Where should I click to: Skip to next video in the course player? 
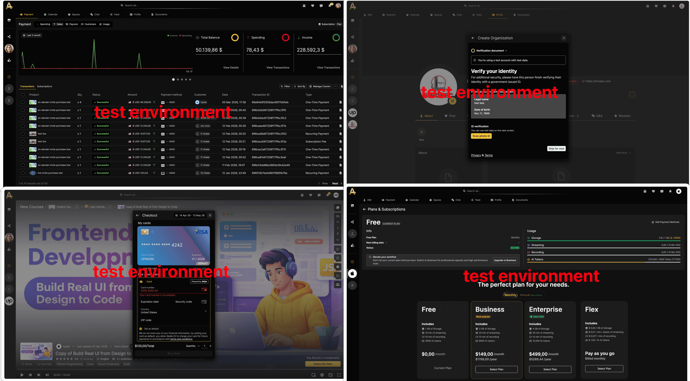(x=39, y=375)
